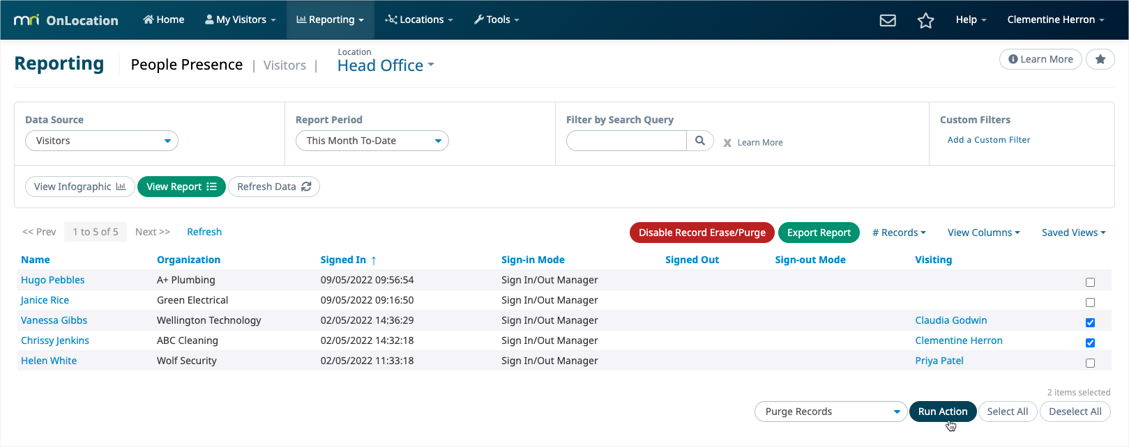The height and width of the screenshot is (447, 1129).
Task: Click the Learn More button at top right
Action: pos(1040,59)
